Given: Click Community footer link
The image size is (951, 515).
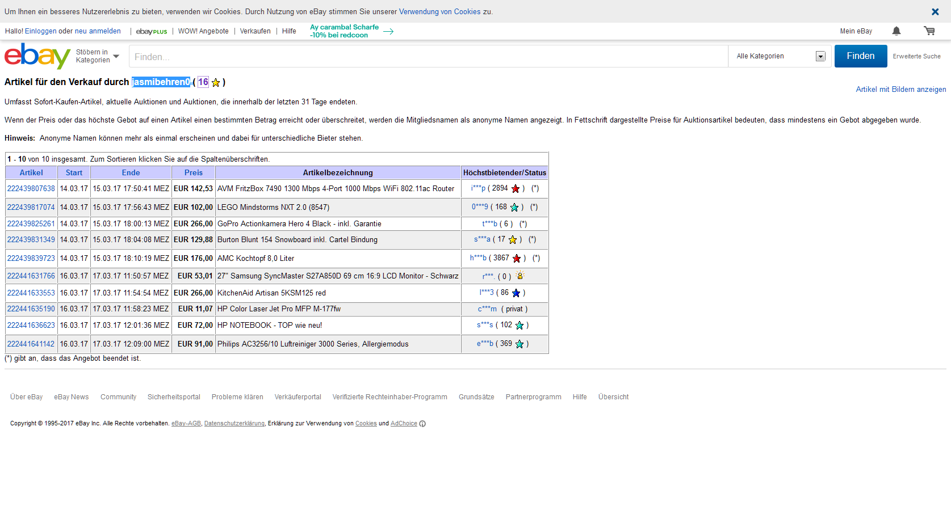Looking at the screenshot, I should pyautogui.click(x=118, y=397).
